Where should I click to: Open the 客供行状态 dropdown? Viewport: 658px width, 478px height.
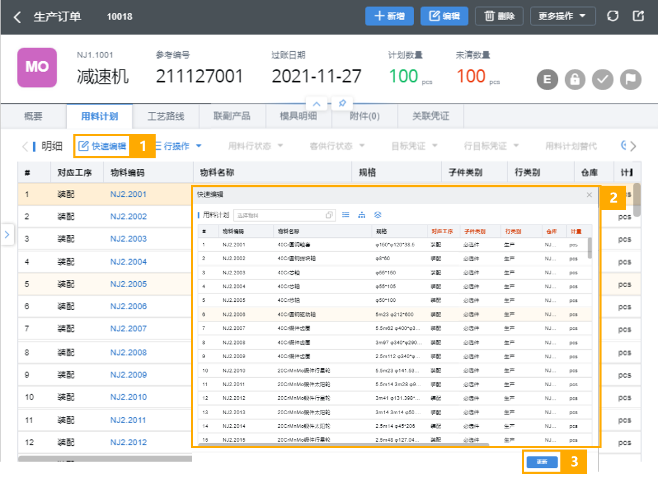pyautogui.click(x=338, y=146)
